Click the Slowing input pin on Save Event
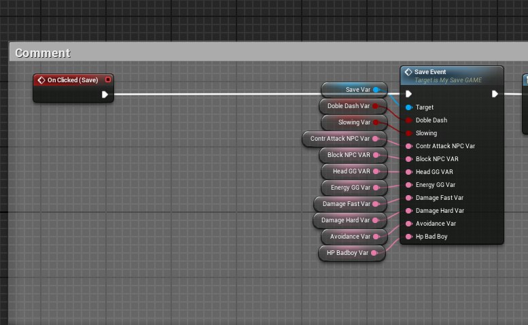The image size is (528, 325). (x=408, y=133)
